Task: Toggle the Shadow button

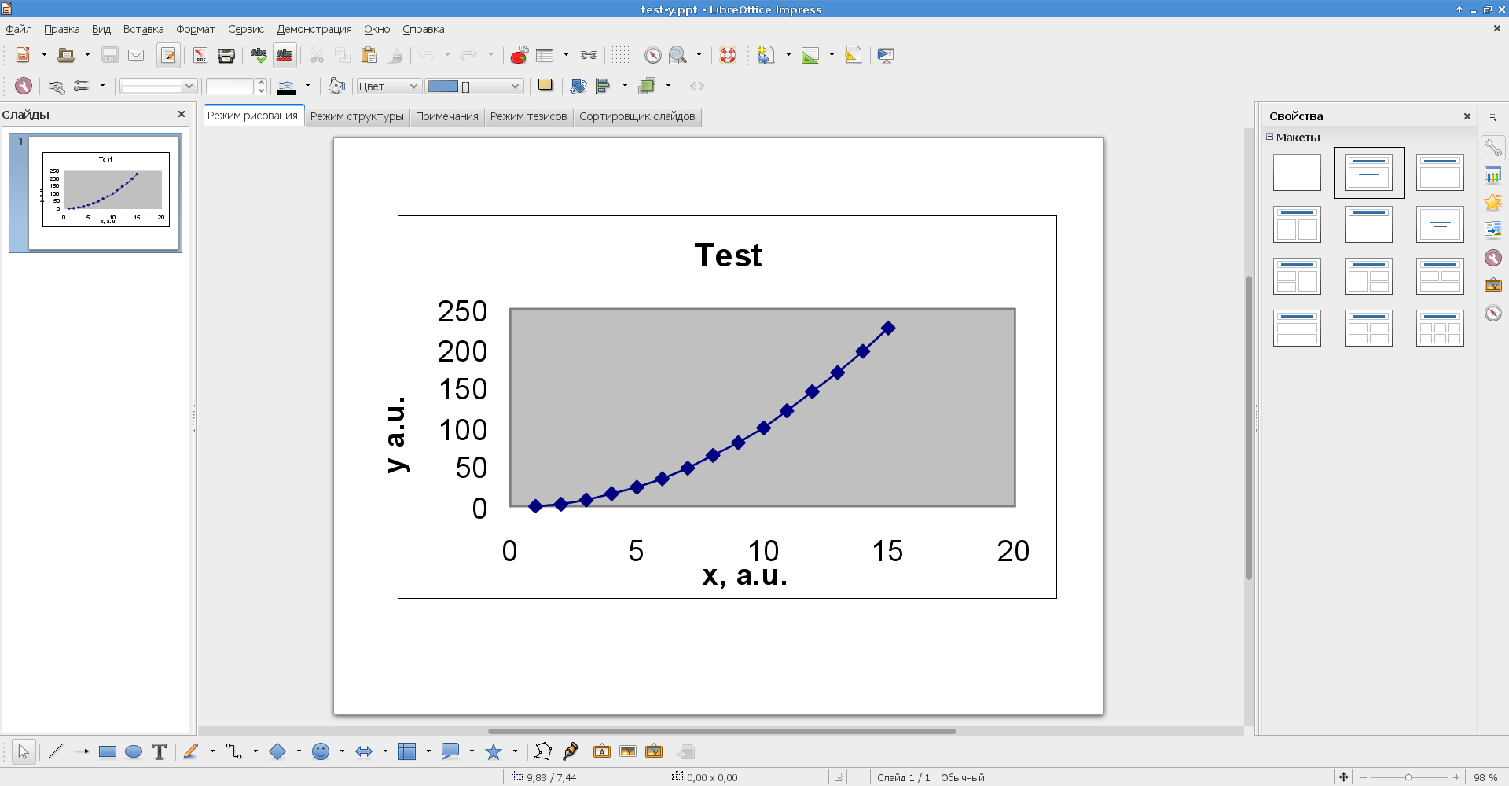Action: coord(545,86)
